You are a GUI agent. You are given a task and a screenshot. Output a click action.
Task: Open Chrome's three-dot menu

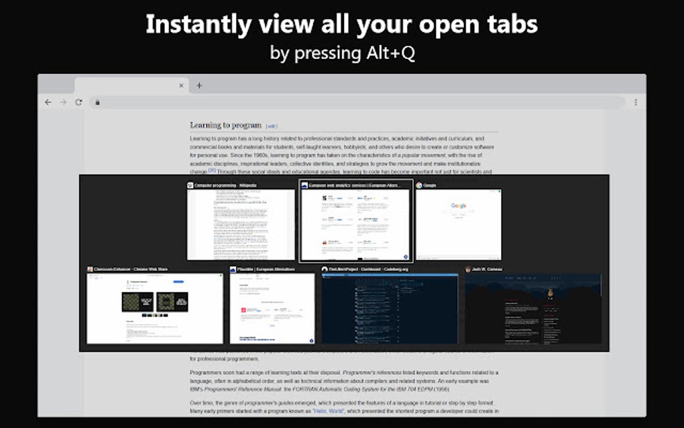tap(636, 102)
